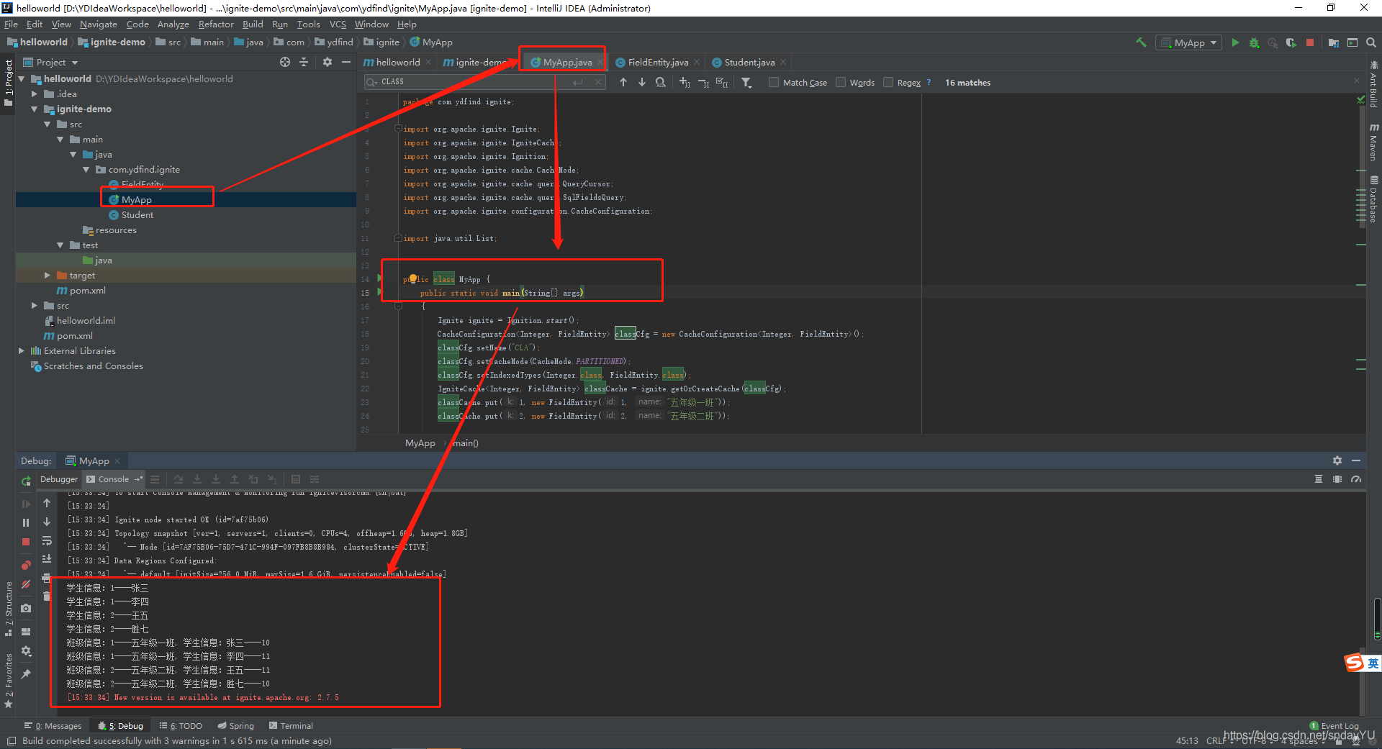The width and height of the screenshot is (1382, 749).
Task: Collapse the helloworld root node
Action: [x=22, y=79]
